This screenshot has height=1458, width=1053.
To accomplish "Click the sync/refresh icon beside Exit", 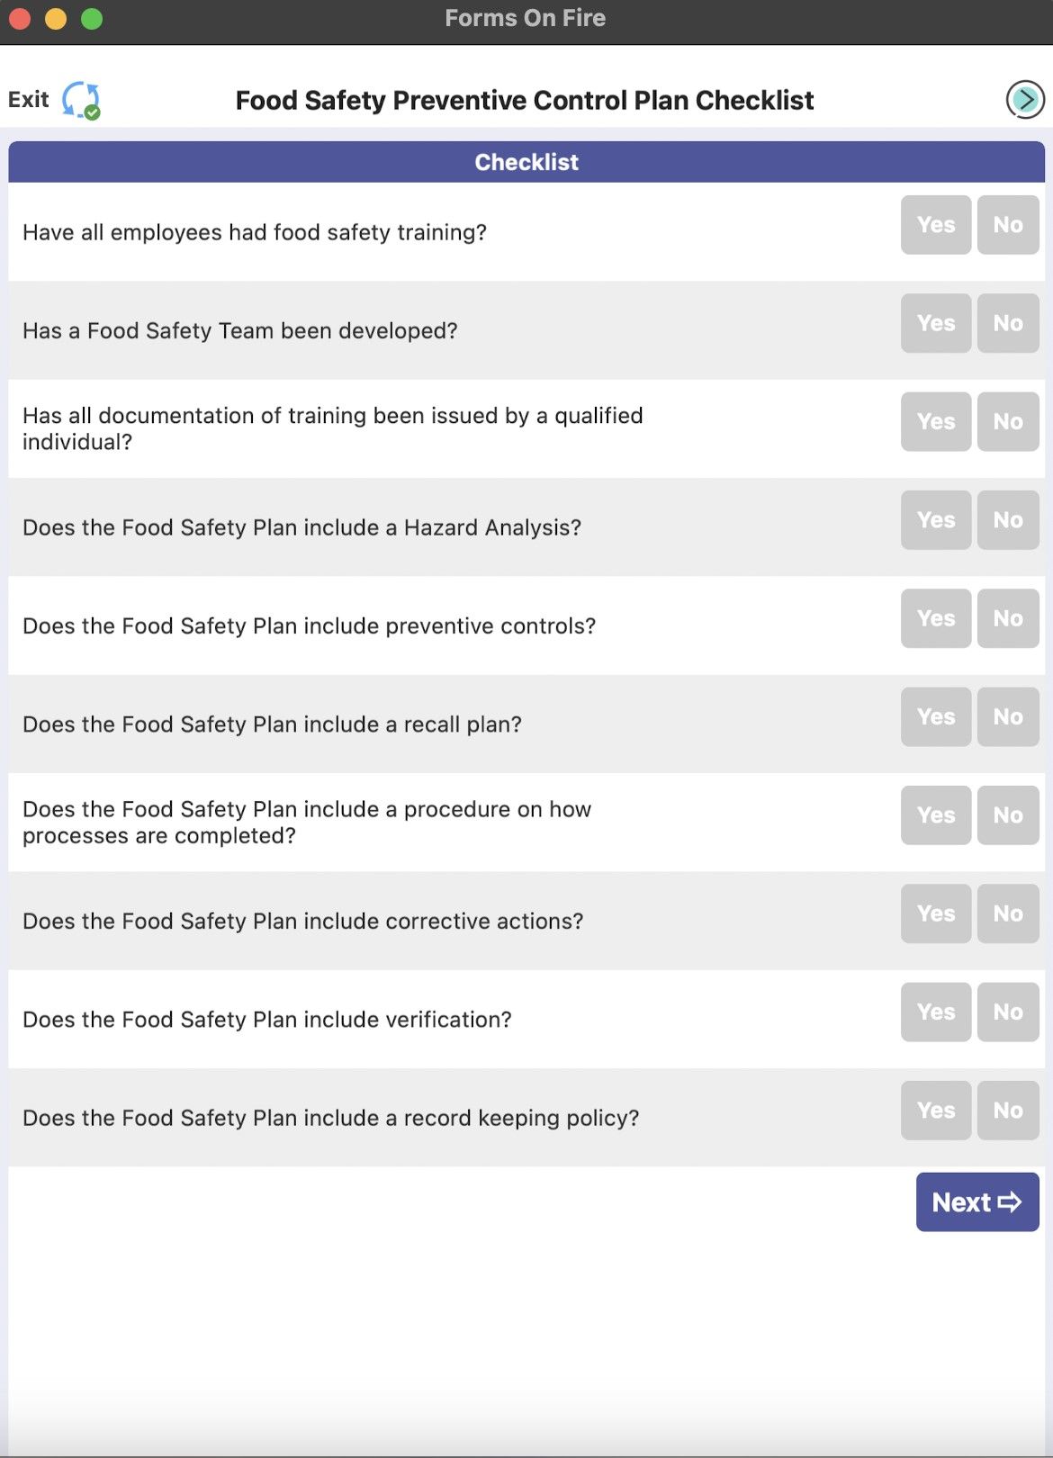I will pos(80,99).
